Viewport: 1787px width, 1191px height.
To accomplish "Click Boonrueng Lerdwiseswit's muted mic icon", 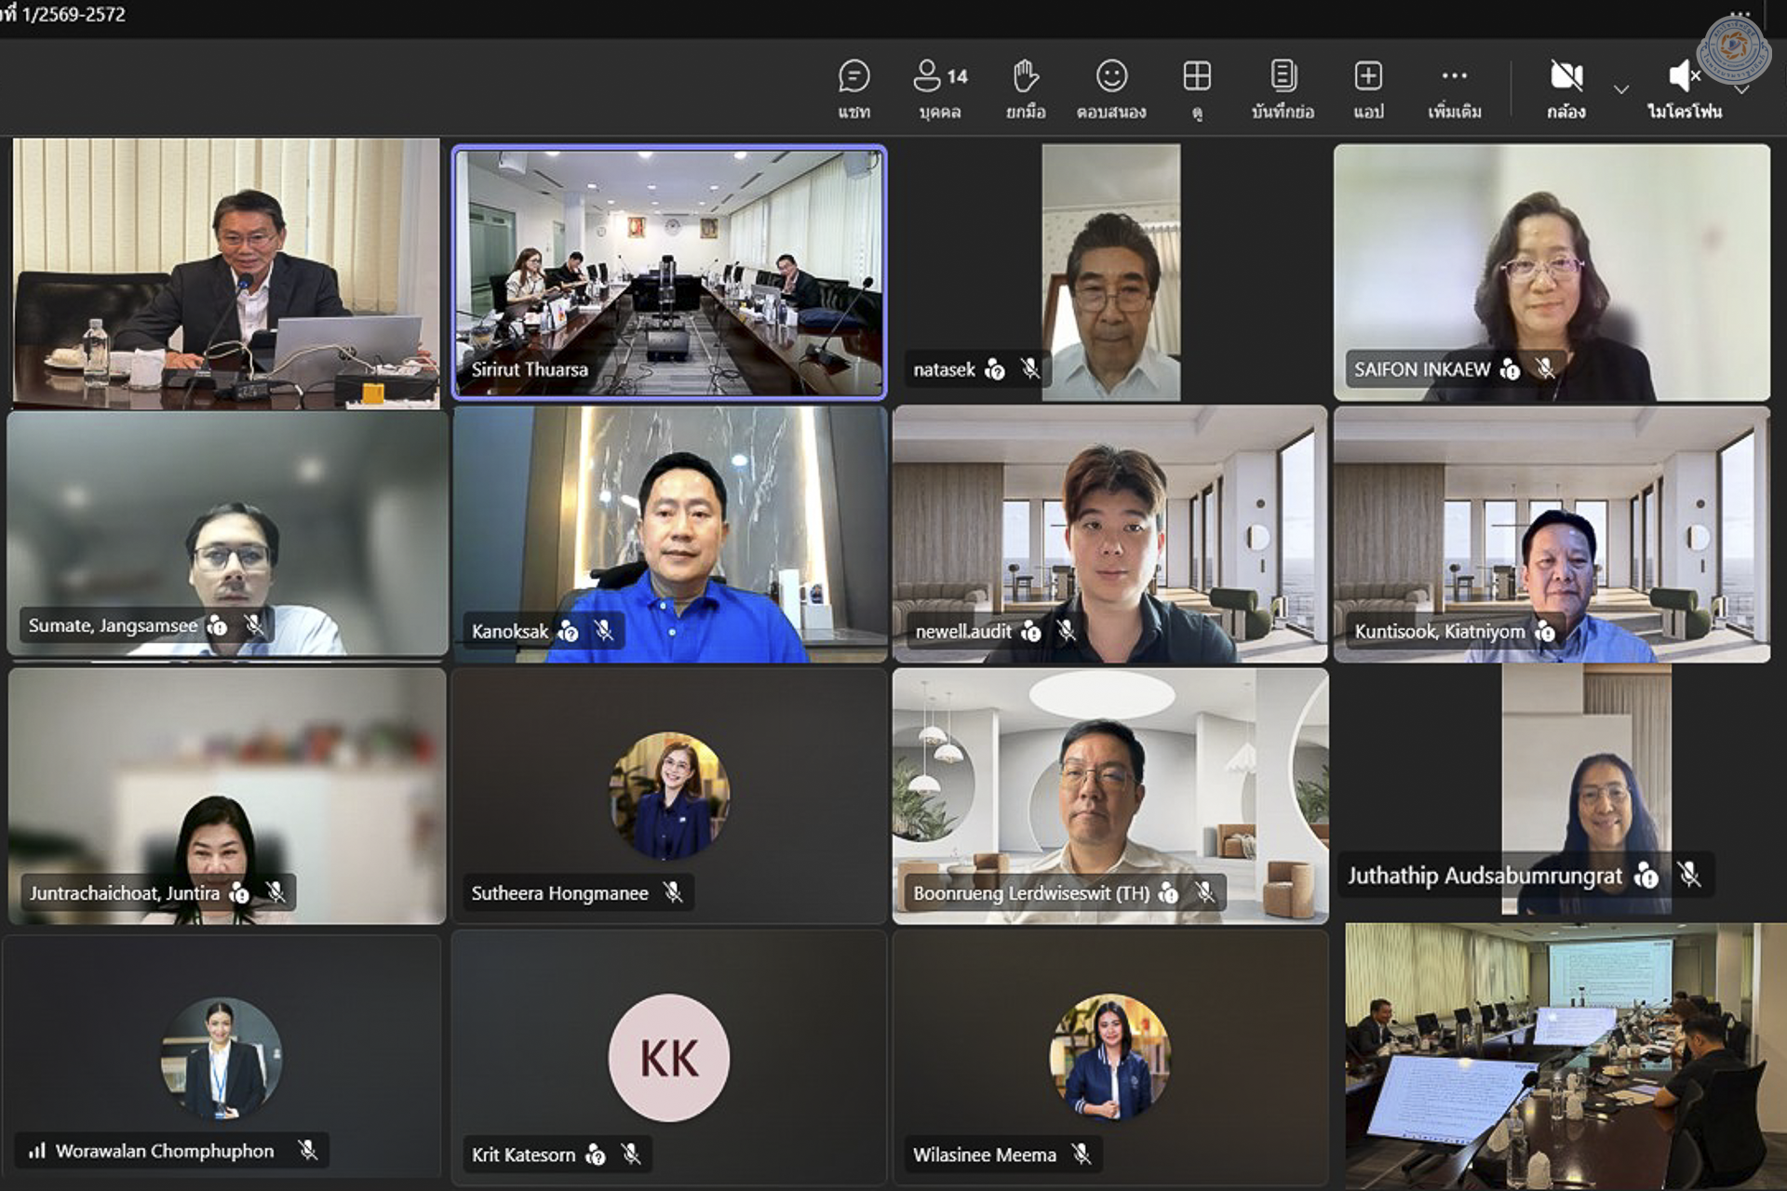I will [1204, 892].
